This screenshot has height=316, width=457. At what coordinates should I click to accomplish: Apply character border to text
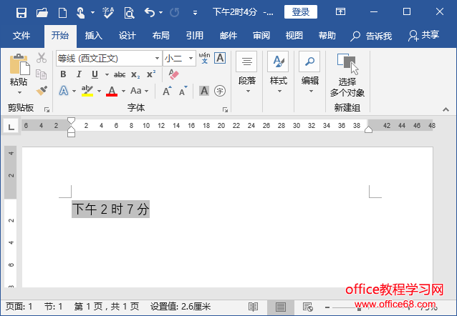[220, 58]
